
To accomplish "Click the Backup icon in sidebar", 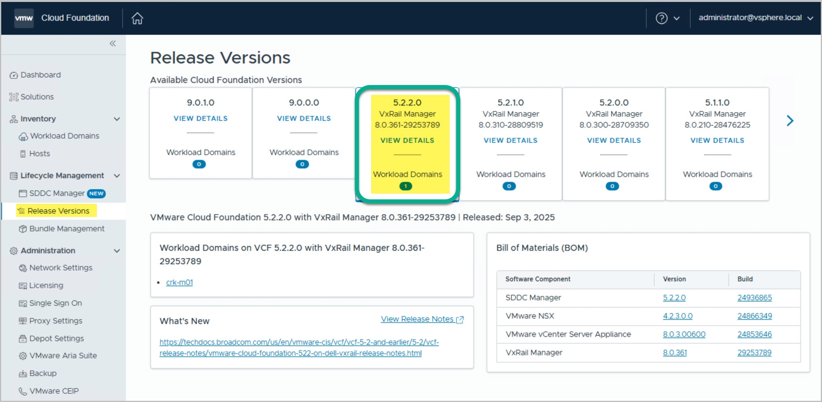I will (x=23, y=374).
